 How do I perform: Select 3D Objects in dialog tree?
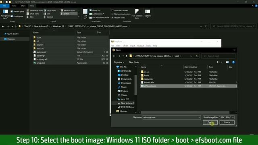126,71
